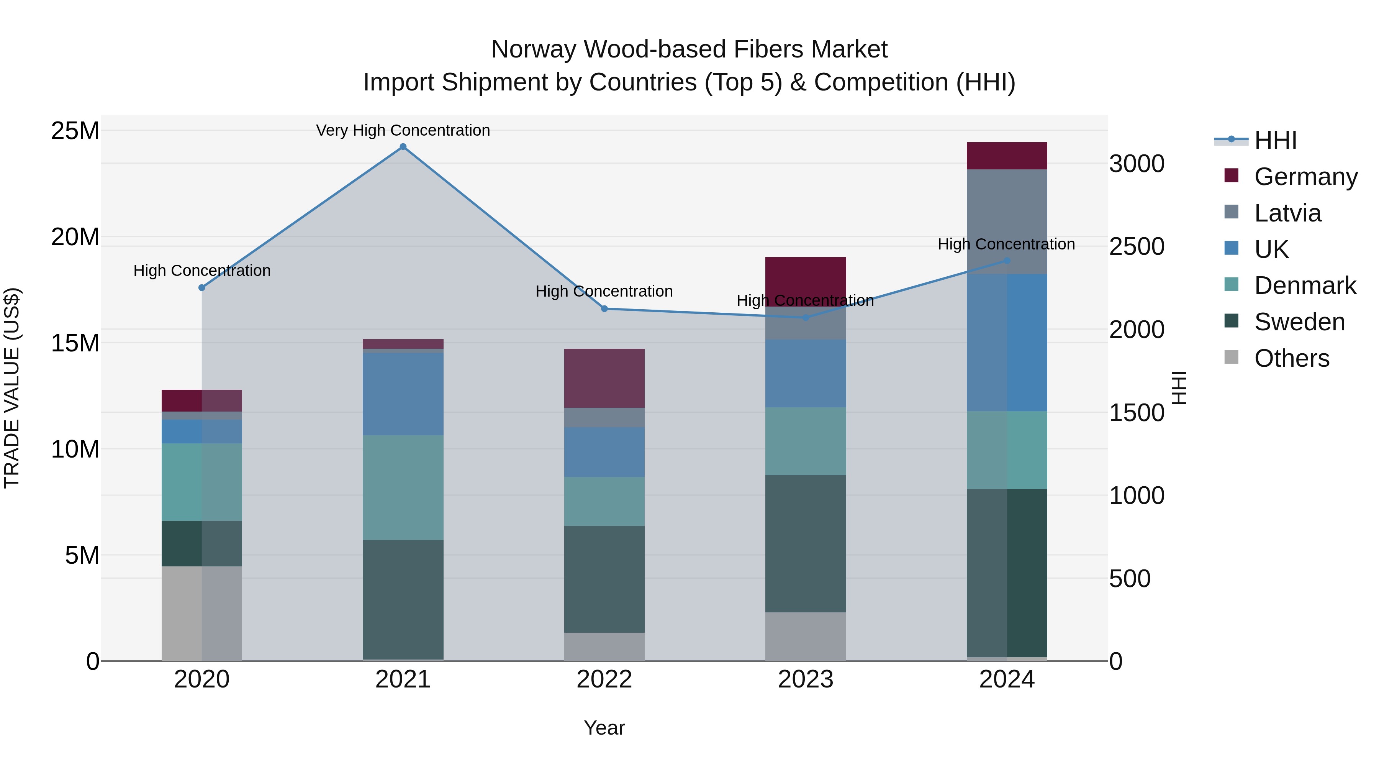Viewport: 1379px width, 776px height.
Task: Click the UK segment of the 2021 bar
Action: point(403,394)
